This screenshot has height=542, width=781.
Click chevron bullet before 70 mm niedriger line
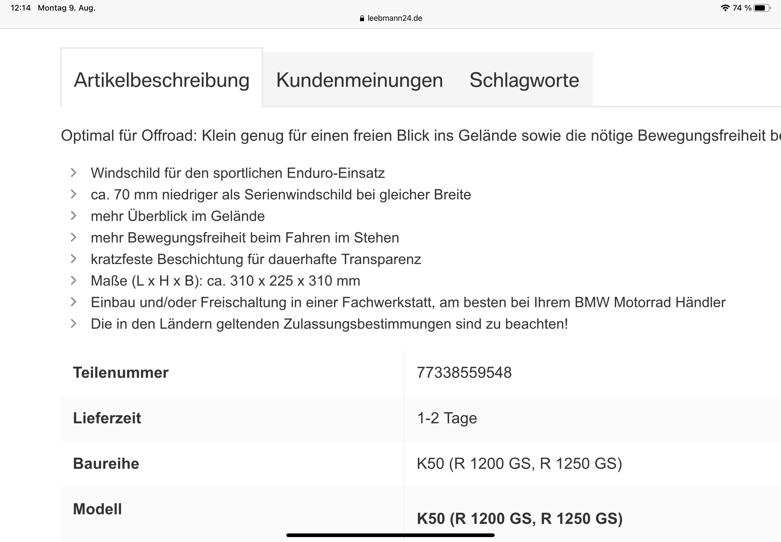point(73,194)
